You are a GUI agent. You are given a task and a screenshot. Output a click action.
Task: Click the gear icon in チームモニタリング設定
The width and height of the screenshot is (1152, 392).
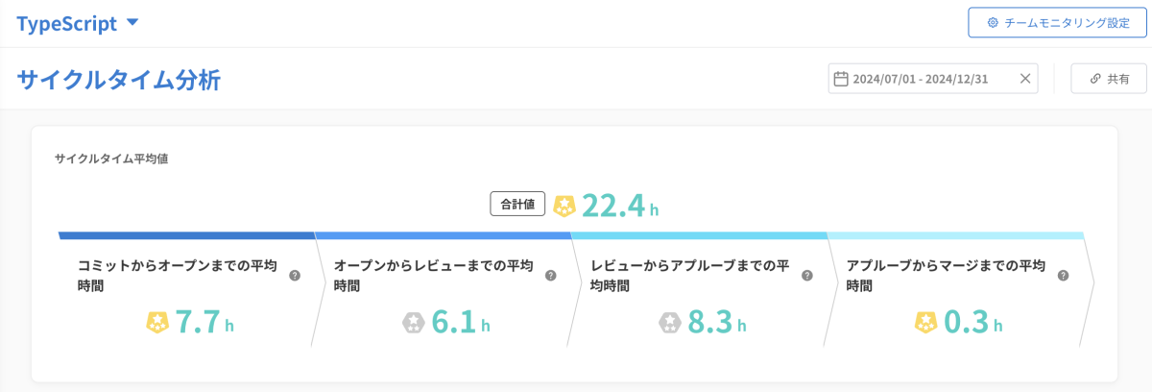click(993, 23)
